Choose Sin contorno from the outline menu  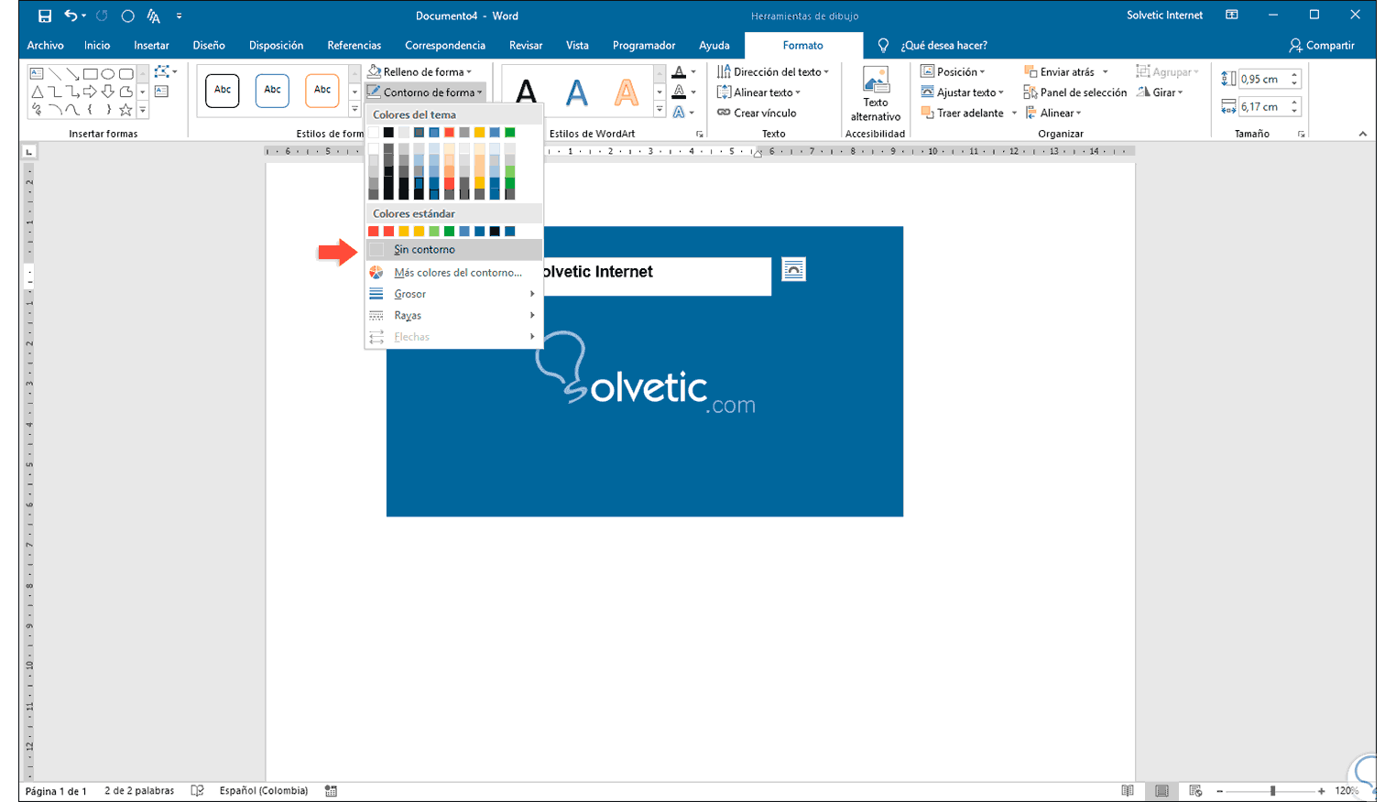pyautogui.click(x=453, y=249)
